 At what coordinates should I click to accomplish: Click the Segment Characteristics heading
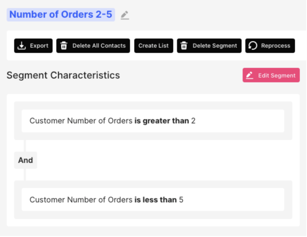coord(63,75)
